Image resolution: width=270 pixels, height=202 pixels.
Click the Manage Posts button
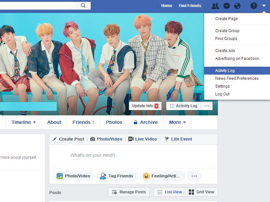129,192
